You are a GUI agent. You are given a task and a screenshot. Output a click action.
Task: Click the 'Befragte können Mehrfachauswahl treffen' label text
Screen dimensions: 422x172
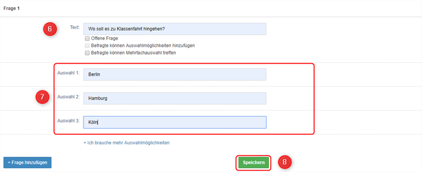point(133,53)
